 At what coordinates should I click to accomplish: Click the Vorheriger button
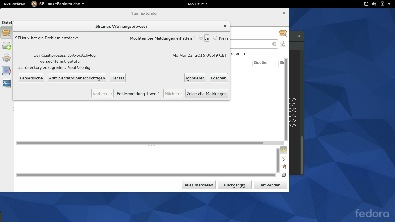103,94
